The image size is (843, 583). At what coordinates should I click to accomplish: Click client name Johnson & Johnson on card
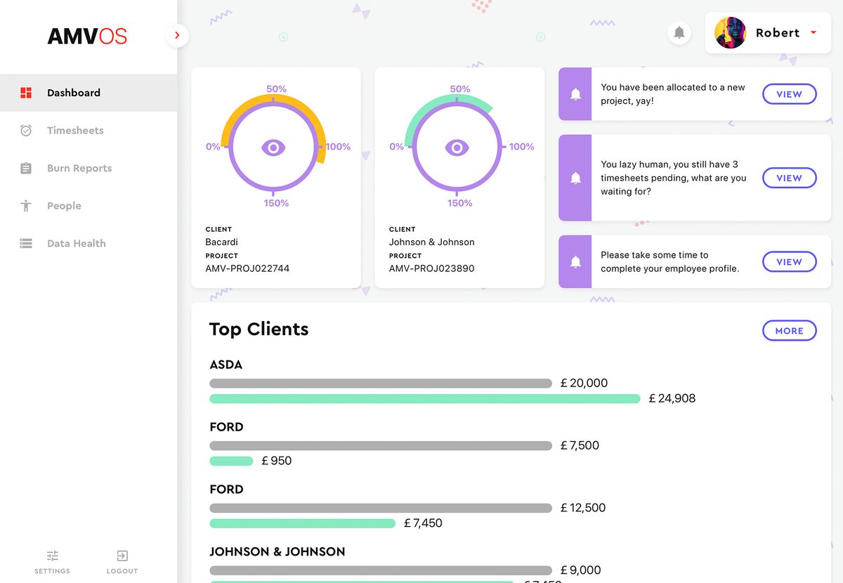tap(431, 242)
